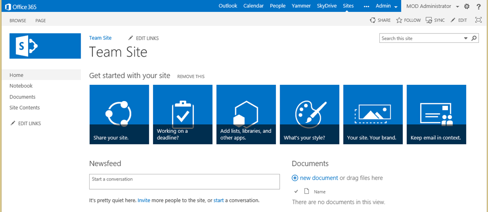This screenshot has width=488, height=212.
Task: Open Notebook in the left navigation
Action: point(21,86)
